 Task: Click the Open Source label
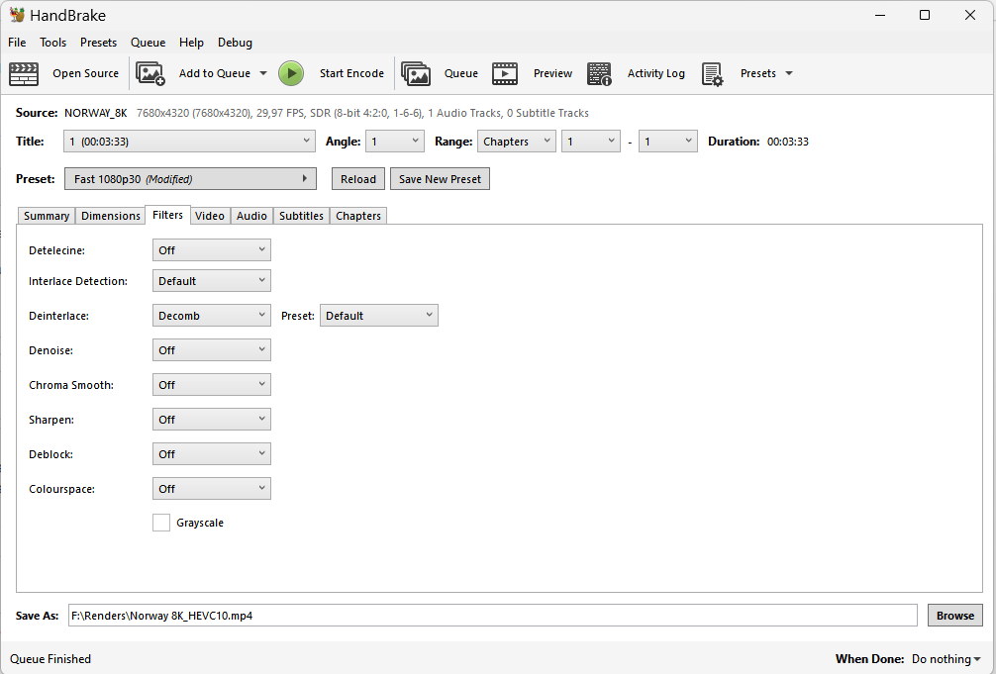(86, 73)
